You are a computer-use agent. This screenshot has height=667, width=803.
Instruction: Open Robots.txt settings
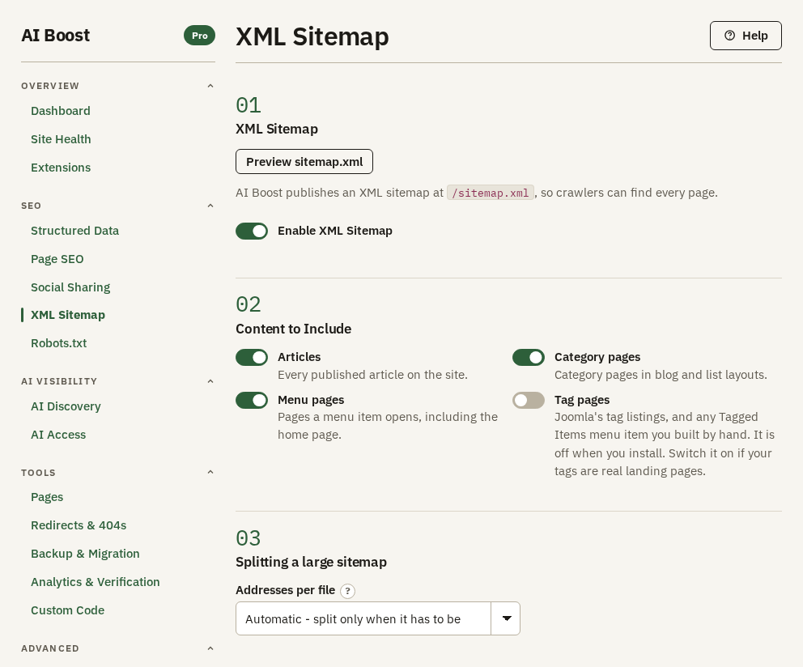click(x=58, y=343)
